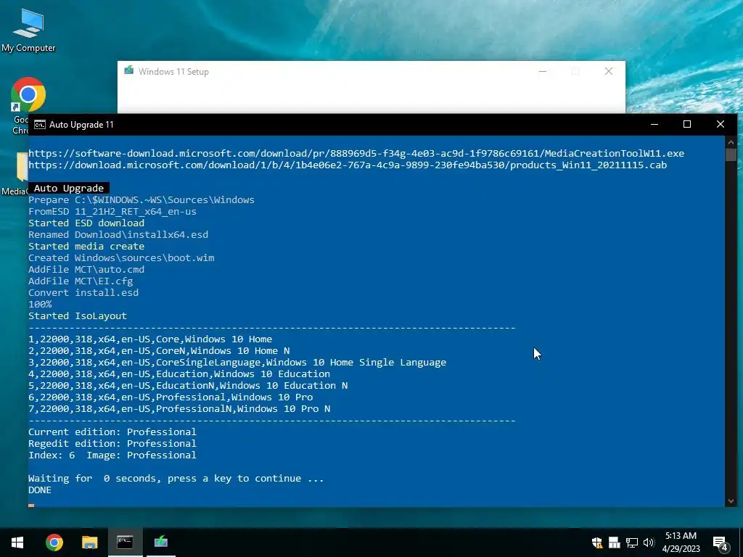This screenshot has height=557, width=743.
Task: Click the 'Started media create' line
Action: point(86,246)
